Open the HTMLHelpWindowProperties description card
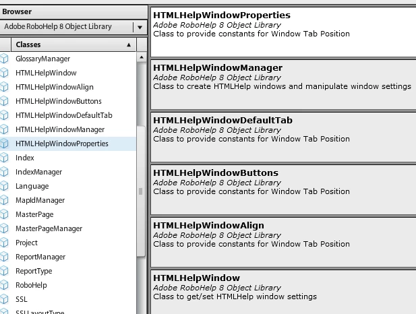This screenshot has width=416, height=314. [283, 32]
